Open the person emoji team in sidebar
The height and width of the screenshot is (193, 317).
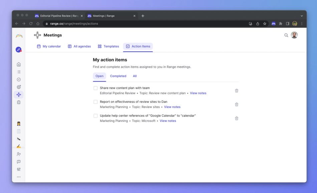(x=19, y=124)
